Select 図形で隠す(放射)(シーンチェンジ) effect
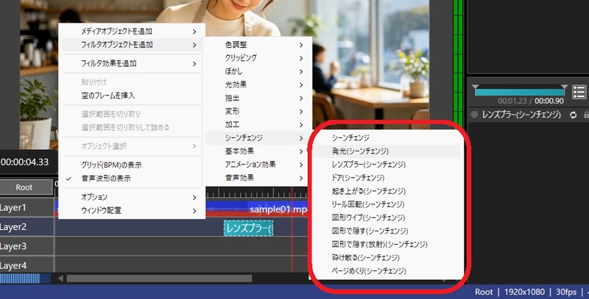589x299 pixels. coord(387,245)
